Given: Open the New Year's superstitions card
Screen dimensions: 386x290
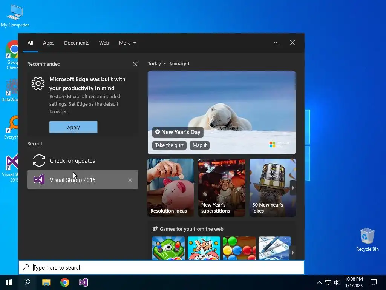Looking at the screenshot, I should pos(222,188).
